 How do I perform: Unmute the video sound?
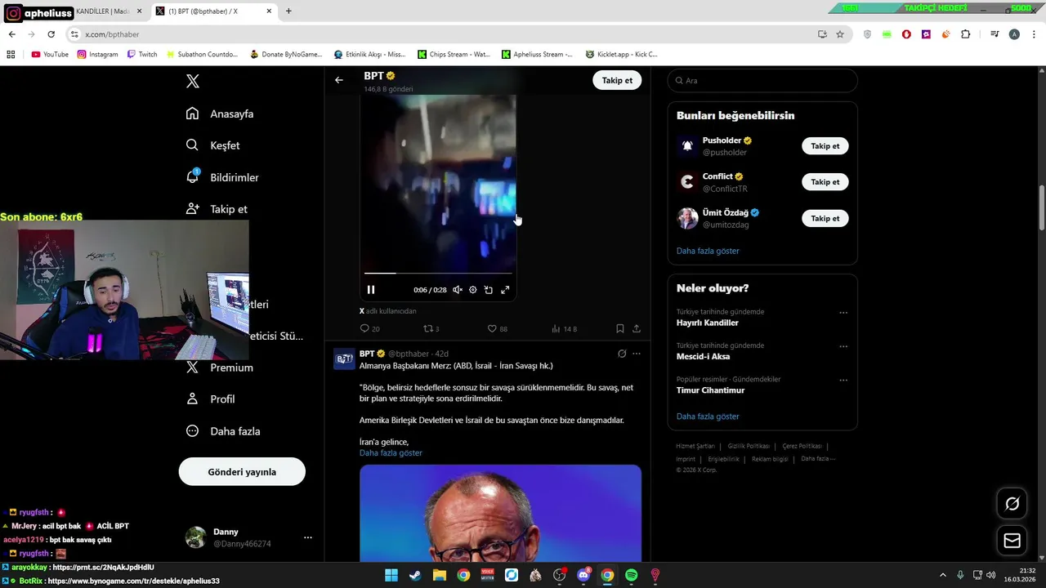pos(458,290)
